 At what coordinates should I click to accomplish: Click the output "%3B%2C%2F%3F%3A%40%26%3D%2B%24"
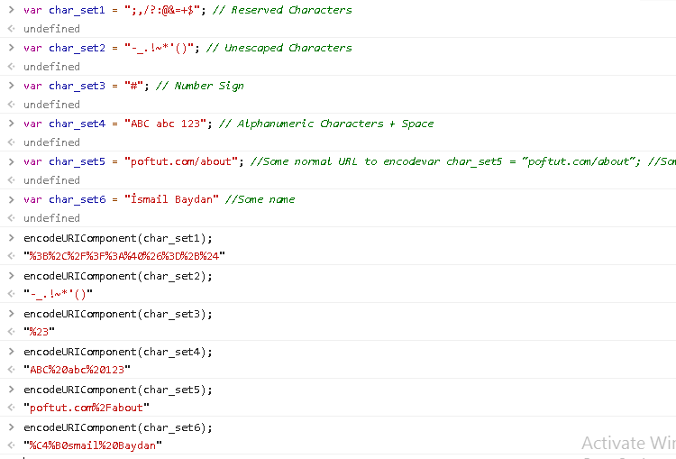pos(124,256)
